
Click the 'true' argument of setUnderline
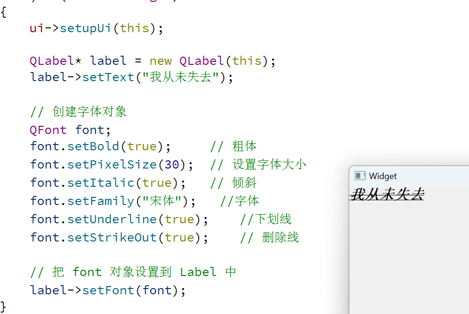pyautogui.click(x=179, y=219)
